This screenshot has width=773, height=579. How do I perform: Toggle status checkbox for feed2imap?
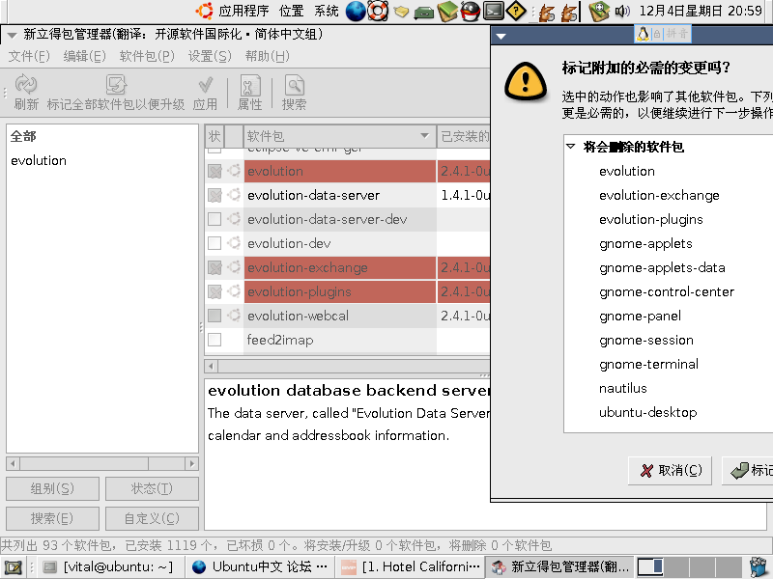pyautogui.click(x=215, y=340)
